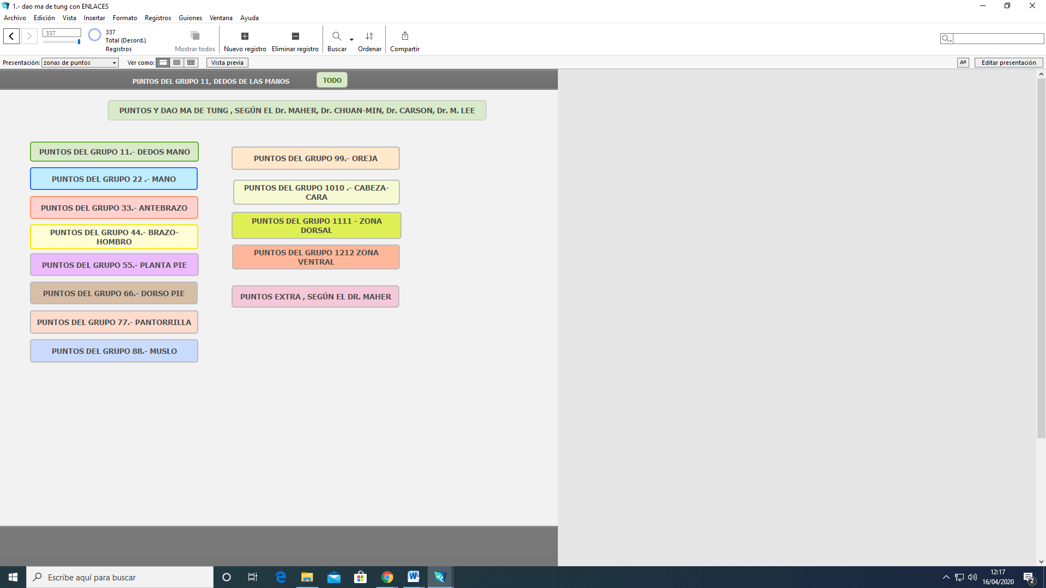Switch to list view mode
This screenshot has width=1046, height=588.
[177, 63]
